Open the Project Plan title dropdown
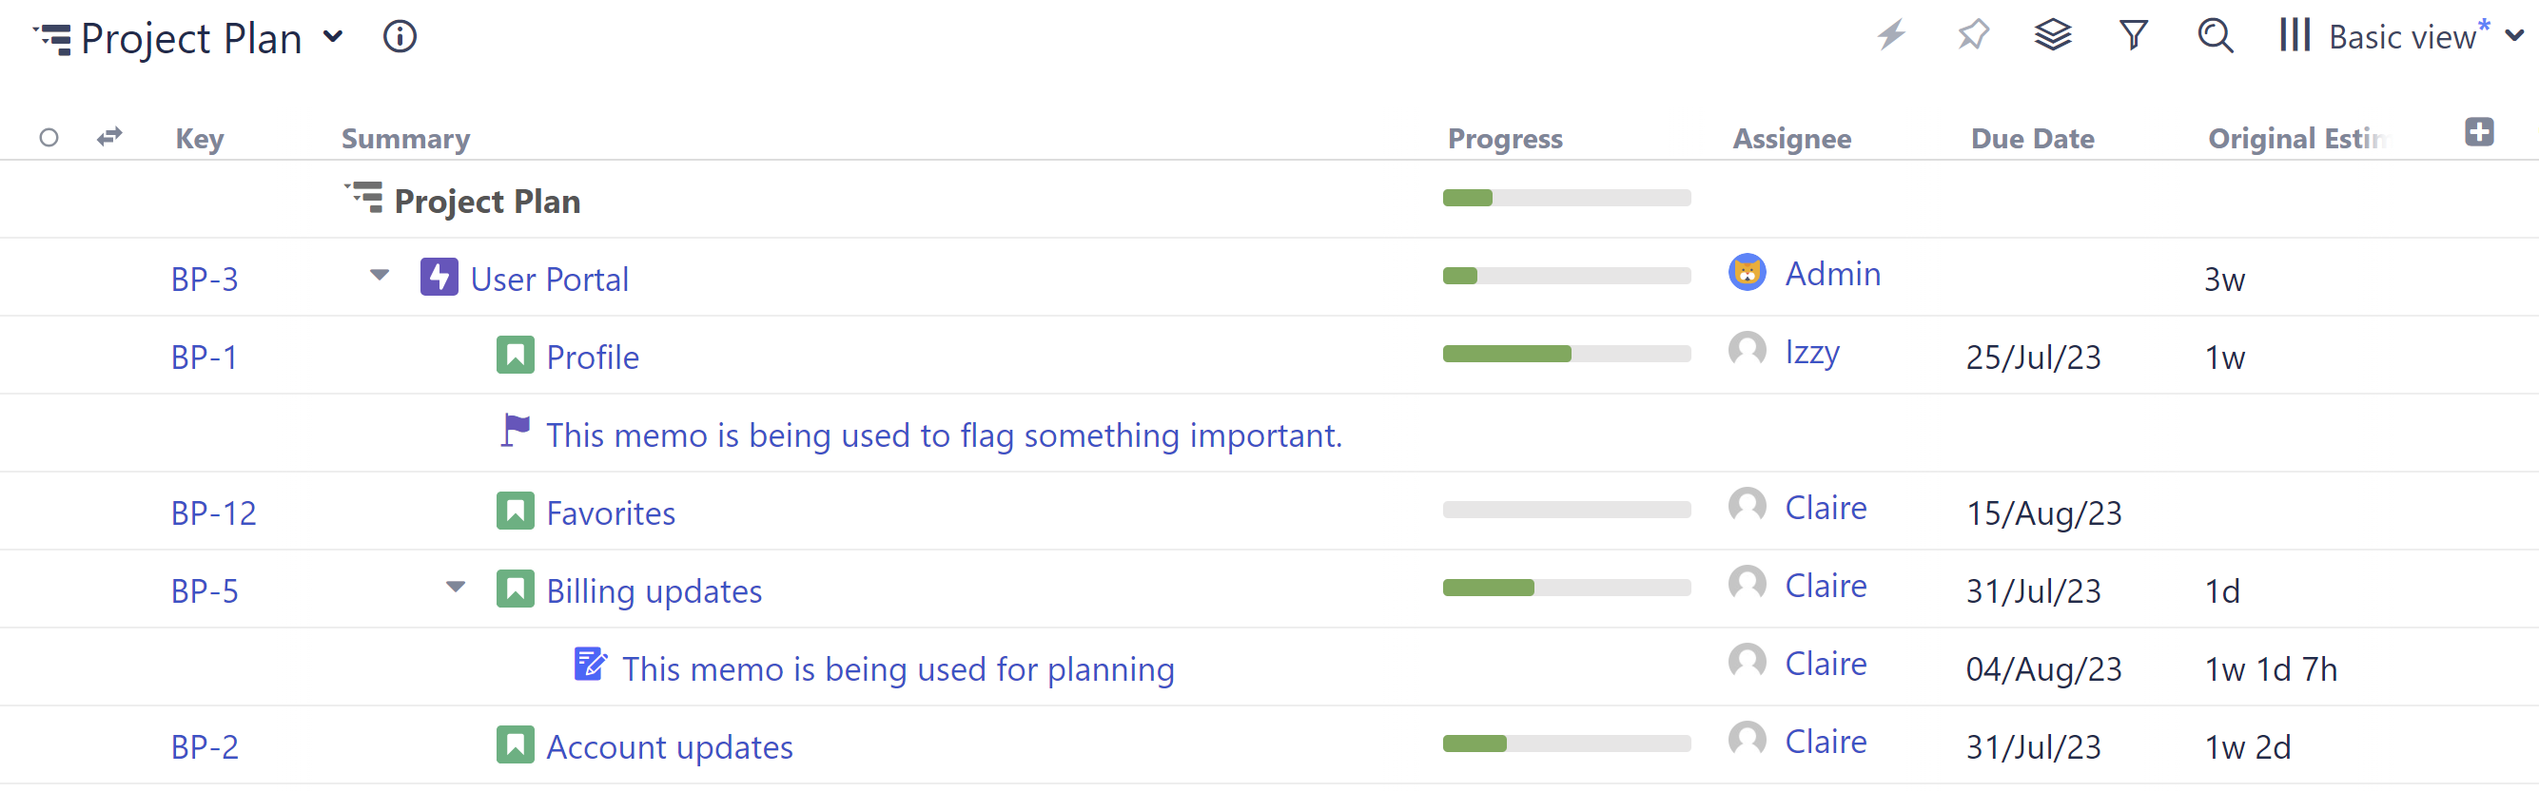This screenshot has width=2539, height=792. click(333, 37)
